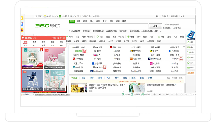Viewport: 216px width, 122px height.
Task: Open the 反馈投诉 link
Action: point(165,16)
